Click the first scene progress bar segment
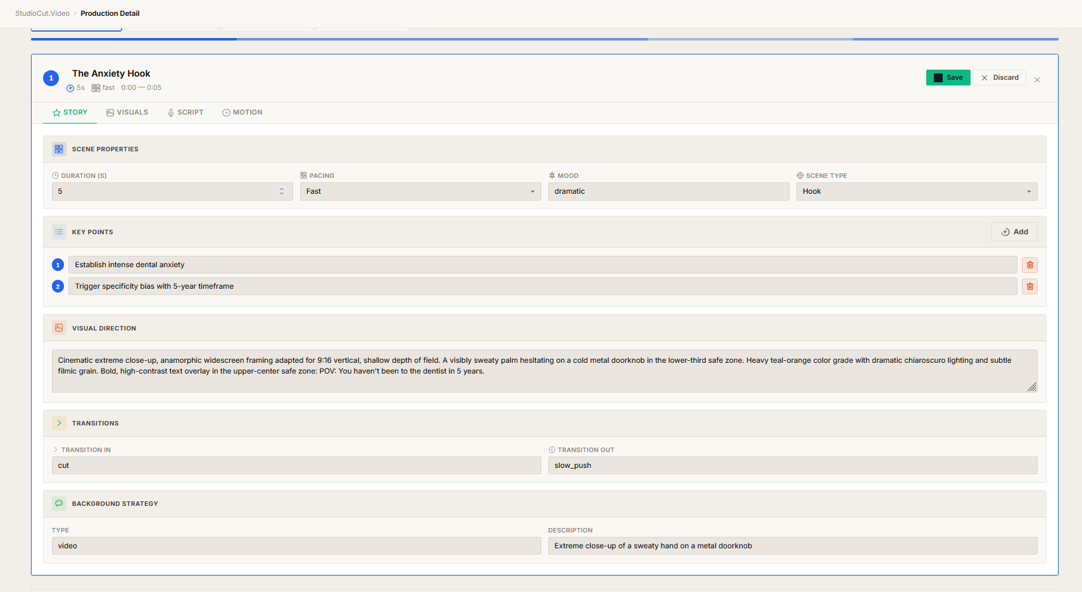The height and width of the screenshot is (592, 1082). click(134, 39)
